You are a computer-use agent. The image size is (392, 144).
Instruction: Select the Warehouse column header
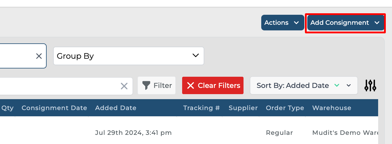[332, 108]
